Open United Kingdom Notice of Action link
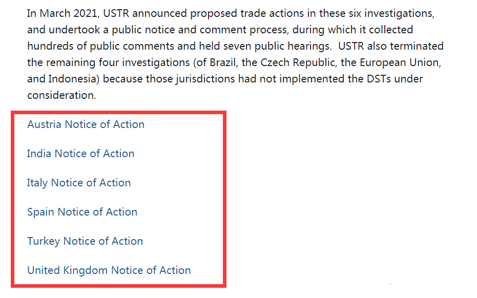The image size is (477, 298). pos(109,270)
